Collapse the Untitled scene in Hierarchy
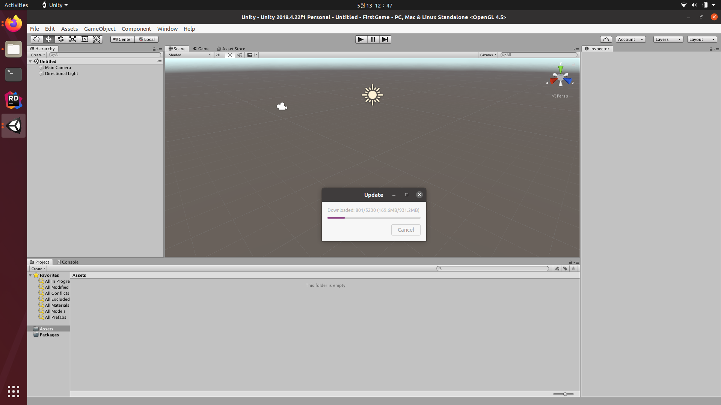 30,61
